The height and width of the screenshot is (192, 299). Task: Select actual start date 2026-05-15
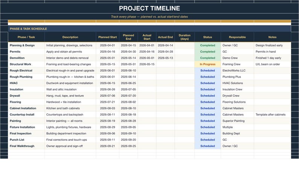[147, 64]
